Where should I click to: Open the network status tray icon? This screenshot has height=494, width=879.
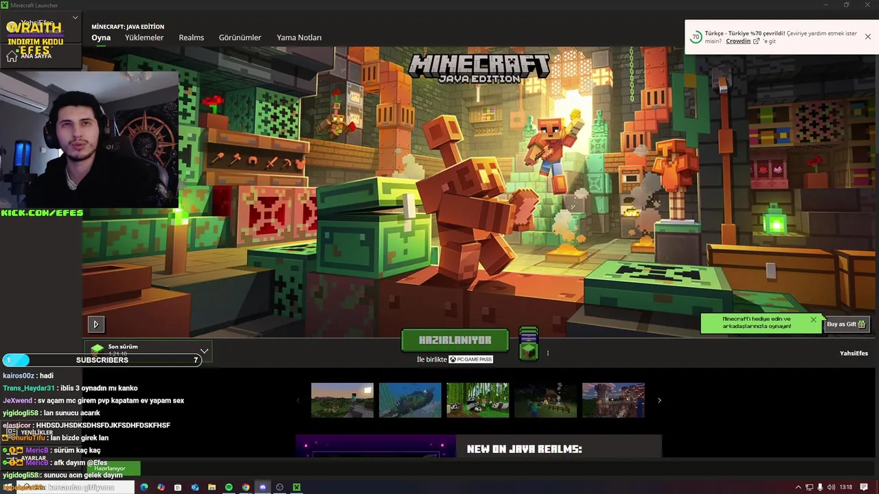click(x=809, y=487)
